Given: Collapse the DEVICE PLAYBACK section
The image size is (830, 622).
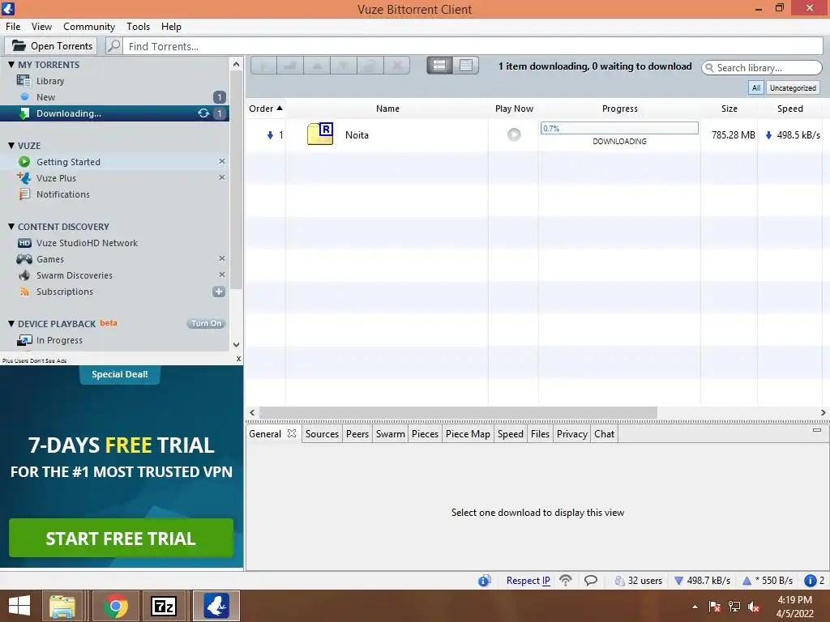Looking at the screenshot, I should coord(11,324).
